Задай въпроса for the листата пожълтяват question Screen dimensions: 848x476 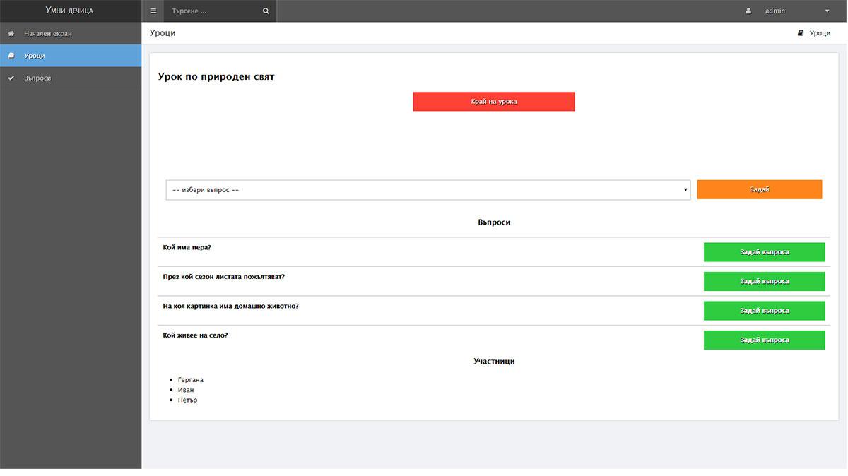pyautogui.click(x=765, y=281)
